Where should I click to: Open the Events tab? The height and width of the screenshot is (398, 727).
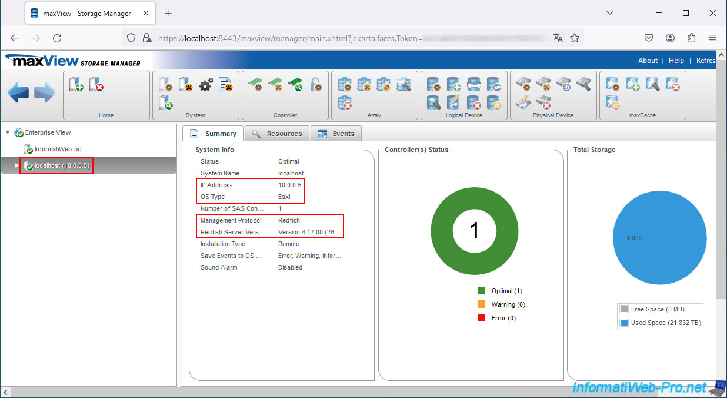point(336,134)
